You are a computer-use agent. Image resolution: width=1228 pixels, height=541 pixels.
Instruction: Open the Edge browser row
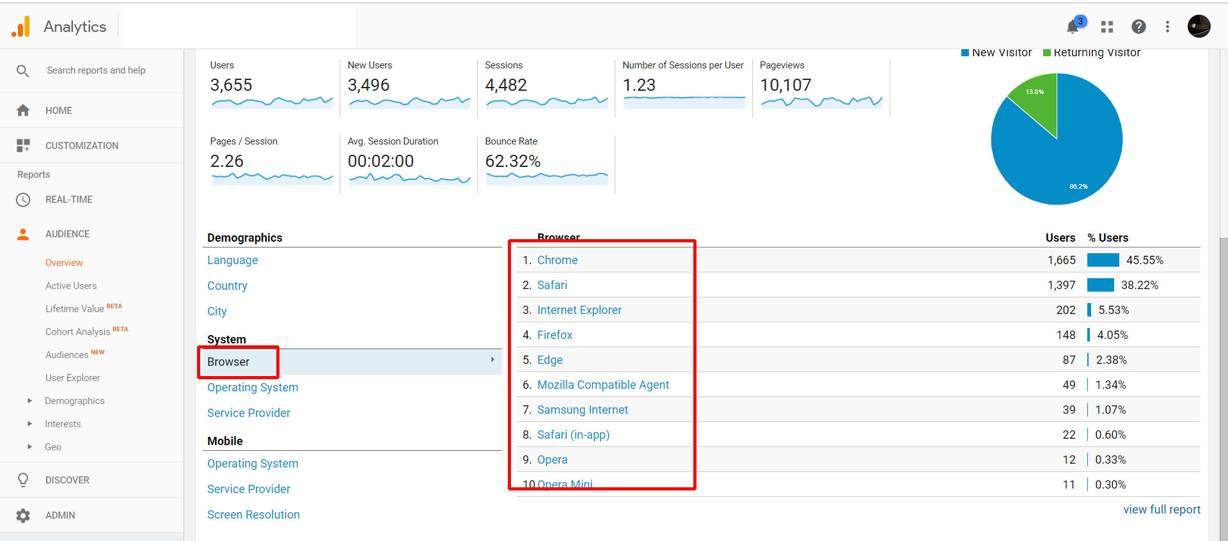pyautogui.click(x=550, y=360)
